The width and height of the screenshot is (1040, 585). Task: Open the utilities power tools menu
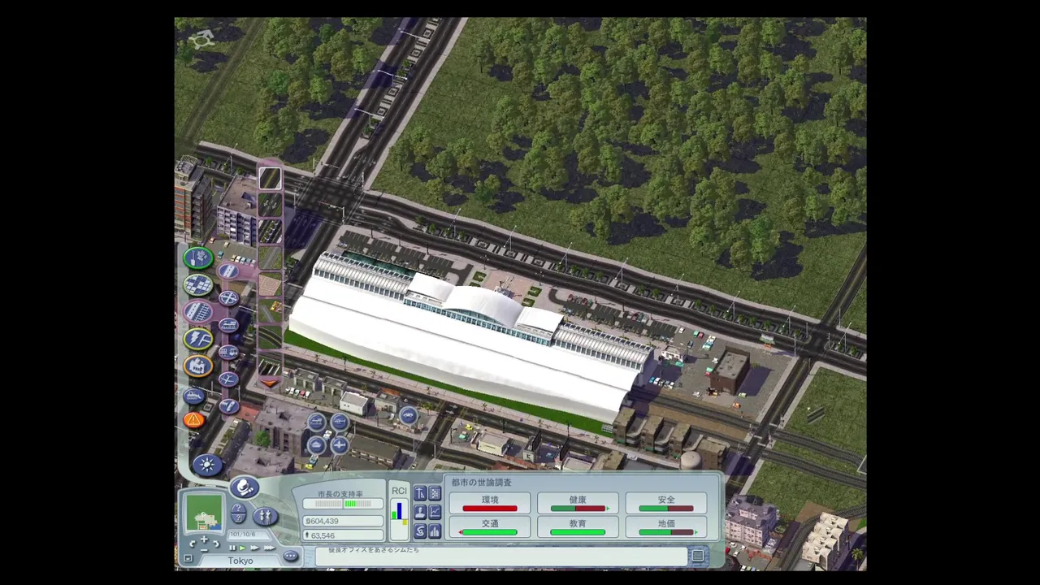tap(198, 339)
